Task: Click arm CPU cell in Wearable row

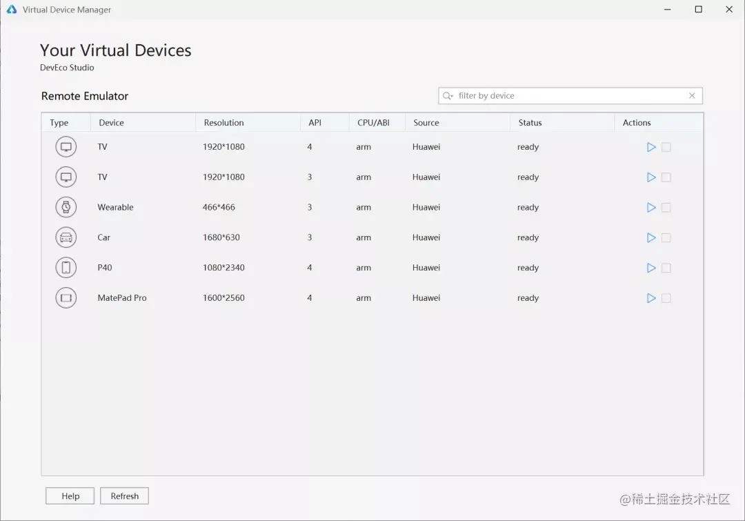Action: click(x=364, y=208)
